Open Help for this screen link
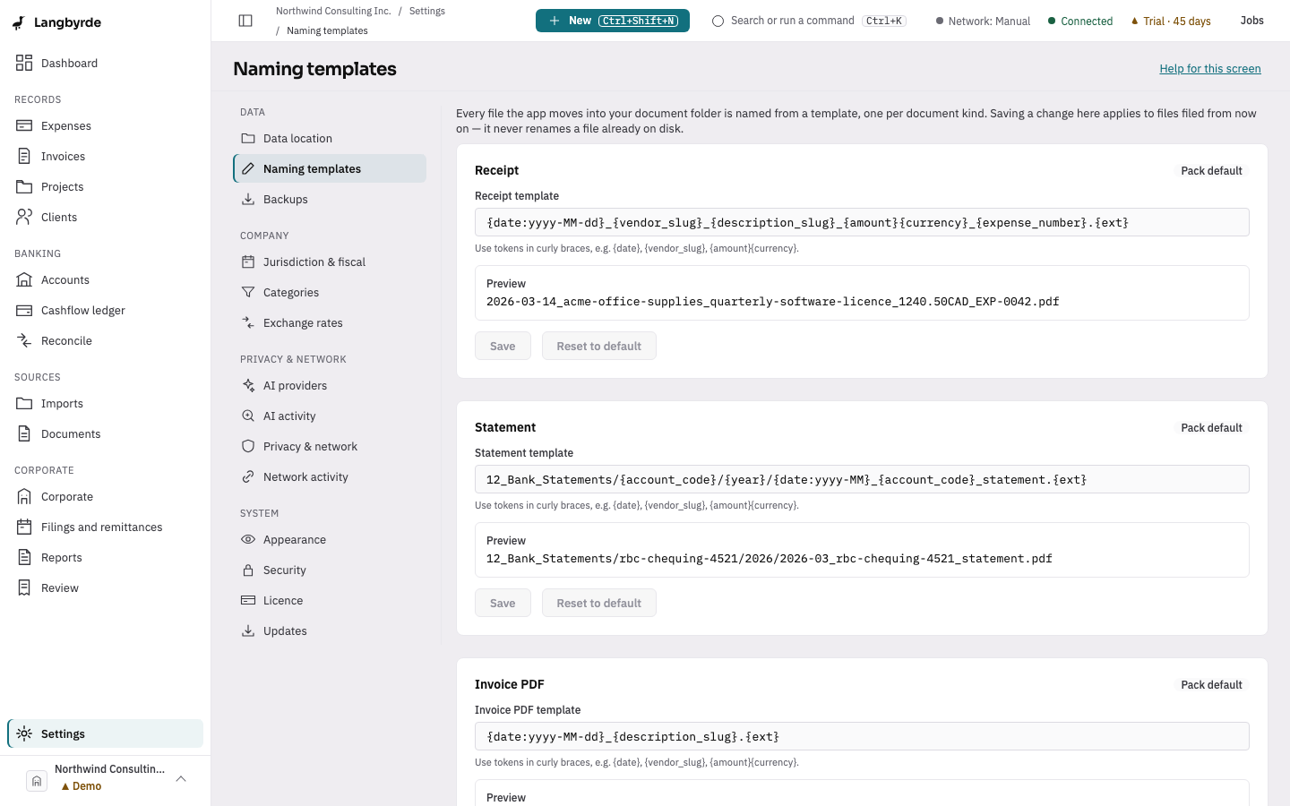 1210,69
